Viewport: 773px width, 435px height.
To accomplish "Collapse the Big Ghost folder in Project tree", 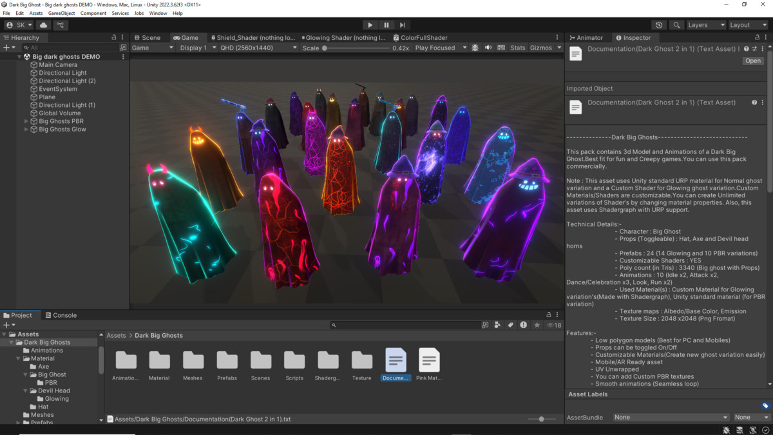I will pyautogui.click(x=24, y=374).
